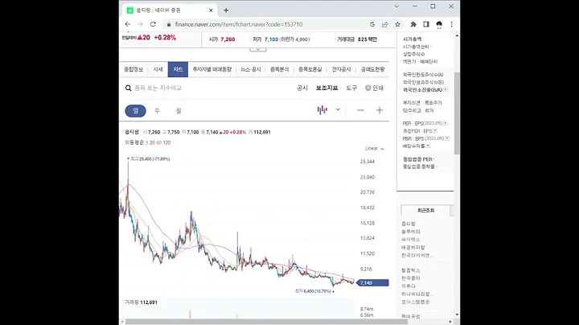Open a new browser tab
This screenshot has height=325, width=579.
226,10
